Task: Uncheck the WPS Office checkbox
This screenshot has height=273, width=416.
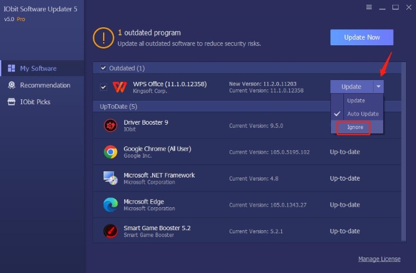Action: pos(103,87)
